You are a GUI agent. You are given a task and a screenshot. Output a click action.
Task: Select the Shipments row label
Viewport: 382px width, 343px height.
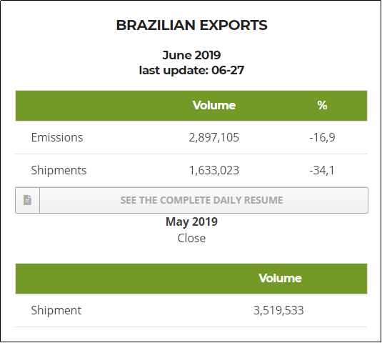(x=59, y=170)
